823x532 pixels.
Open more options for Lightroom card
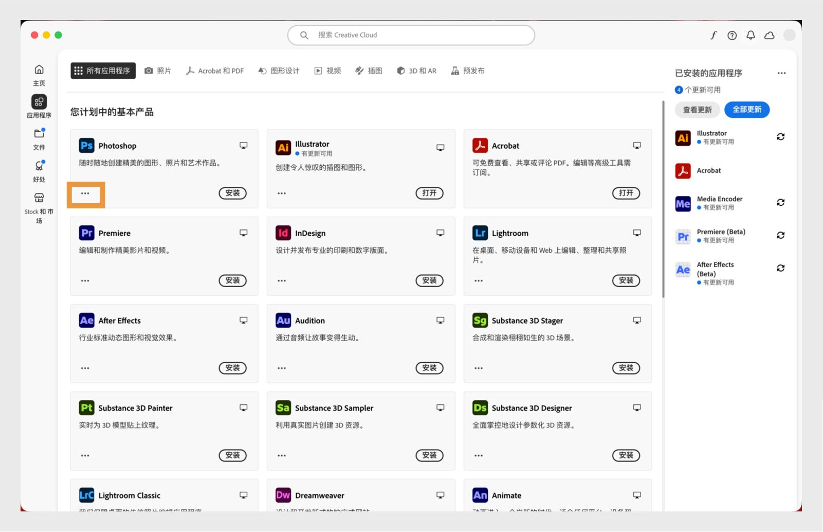pos(479,281)
